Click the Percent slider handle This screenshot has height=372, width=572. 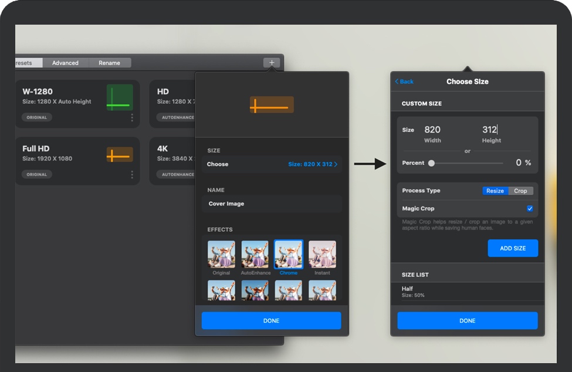click(x=431, y=163)
